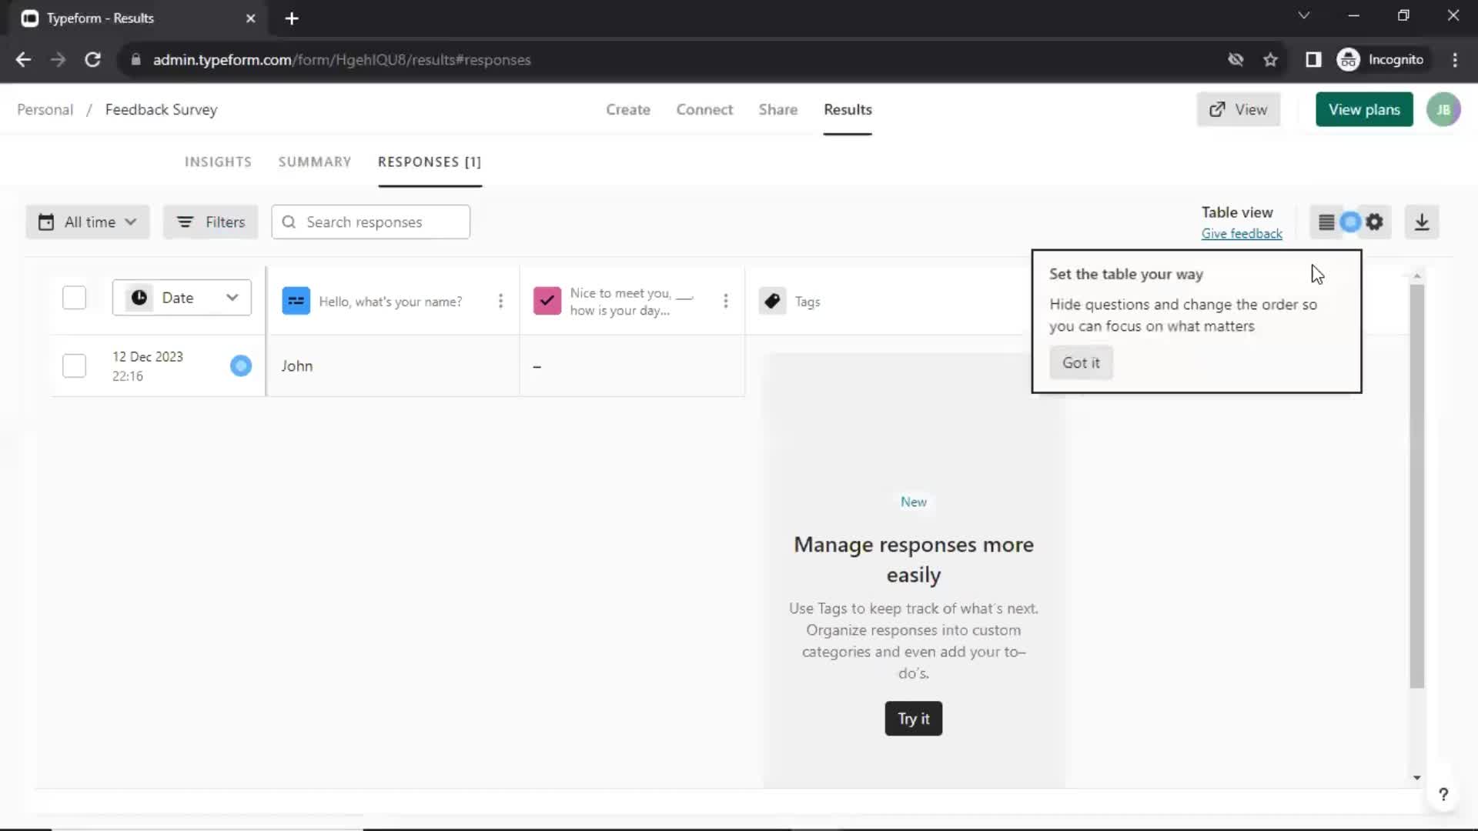
Task: Click the Tags column header label
Action: [x=808, y=302]
